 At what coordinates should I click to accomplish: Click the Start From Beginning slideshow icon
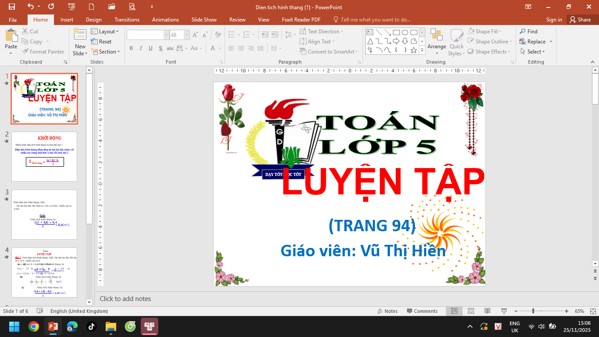pos(71,7)
